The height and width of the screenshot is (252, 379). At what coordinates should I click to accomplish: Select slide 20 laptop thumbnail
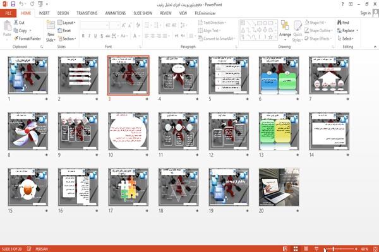click(x=279, y=187)
